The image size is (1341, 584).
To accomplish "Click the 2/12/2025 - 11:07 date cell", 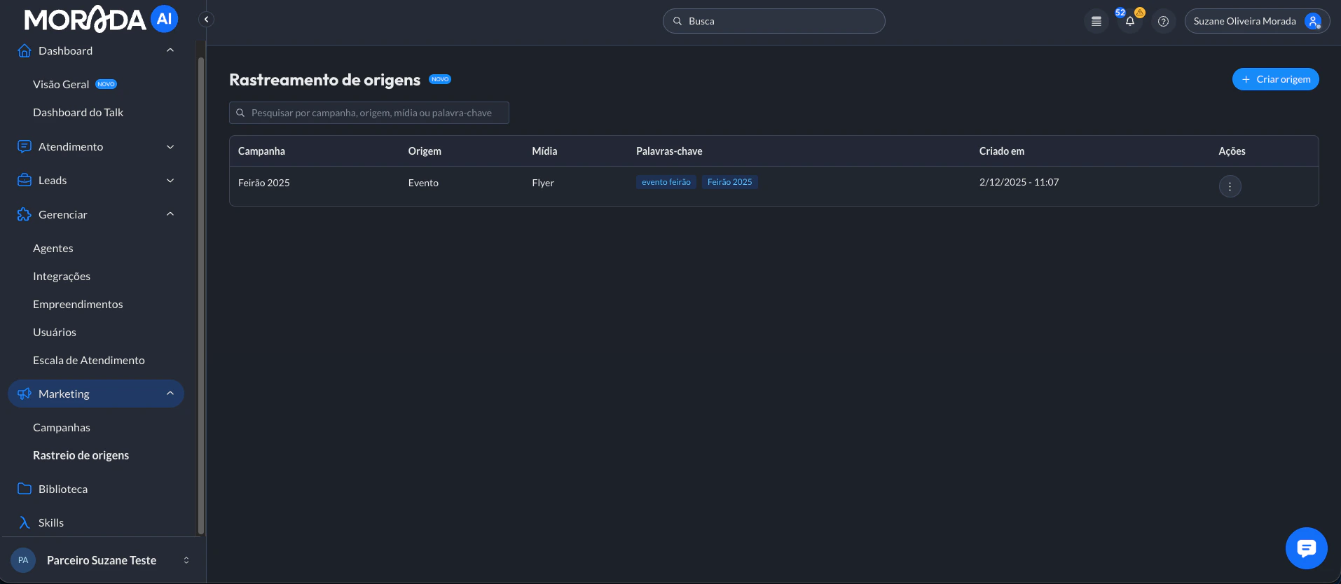I will (1019, 182).
